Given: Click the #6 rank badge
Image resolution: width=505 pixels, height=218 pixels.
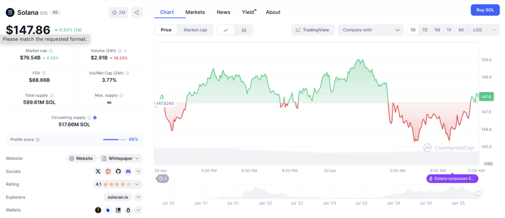Looking at the screenshot, I should point(55,12).
